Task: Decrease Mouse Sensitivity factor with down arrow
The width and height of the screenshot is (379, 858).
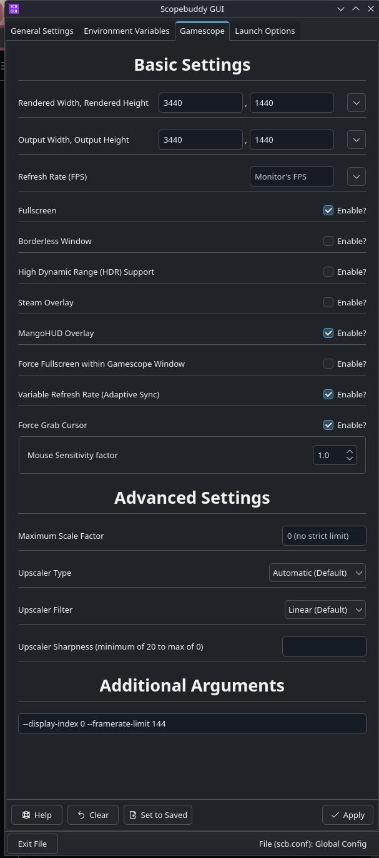Action: (x=350, y=459)
